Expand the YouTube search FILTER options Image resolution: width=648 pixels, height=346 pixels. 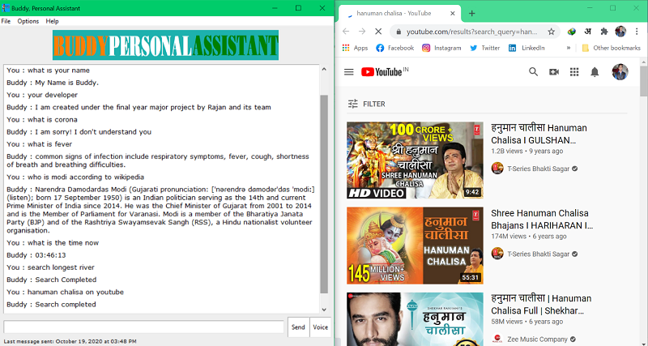(366, 104)
